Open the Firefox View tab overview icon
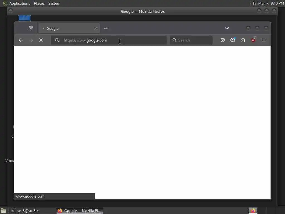This screenshot has height=214, width=285. click(x=31, y=28)
